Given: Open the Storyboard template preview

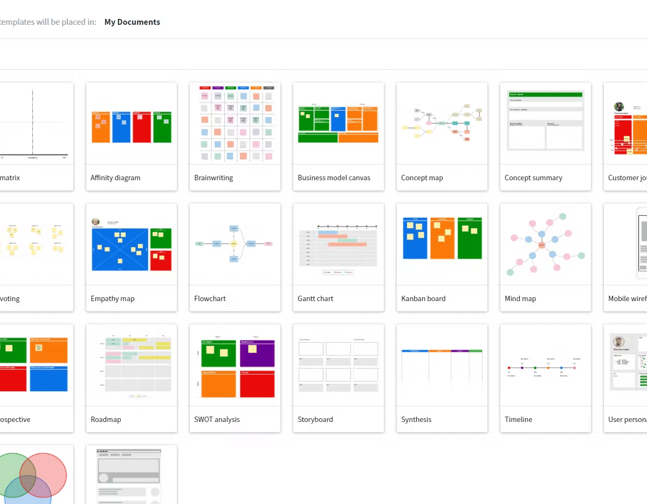Looking at the screenshot, I should coord(339,365).
